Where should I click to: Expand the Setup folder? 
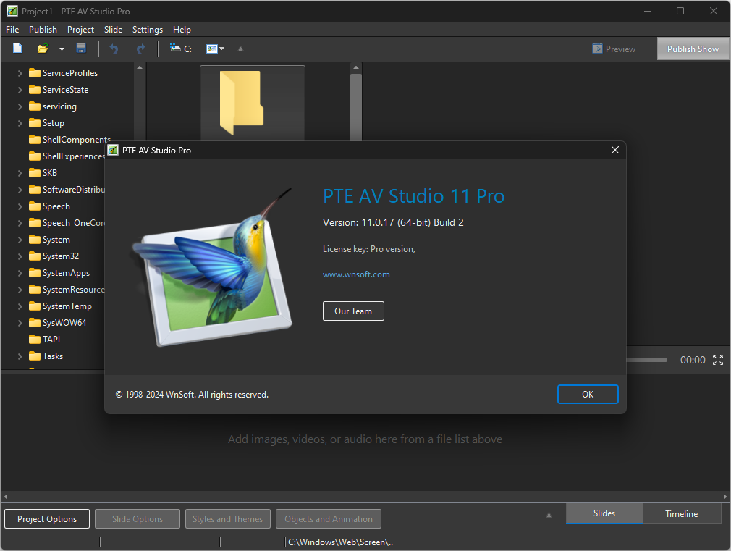[x=20, y=123]
